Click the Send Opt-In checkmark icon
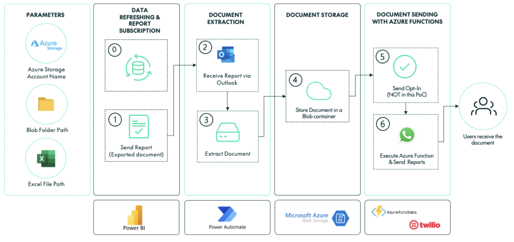514x242 pixels. pyautogui.click(x=405, y=67)
